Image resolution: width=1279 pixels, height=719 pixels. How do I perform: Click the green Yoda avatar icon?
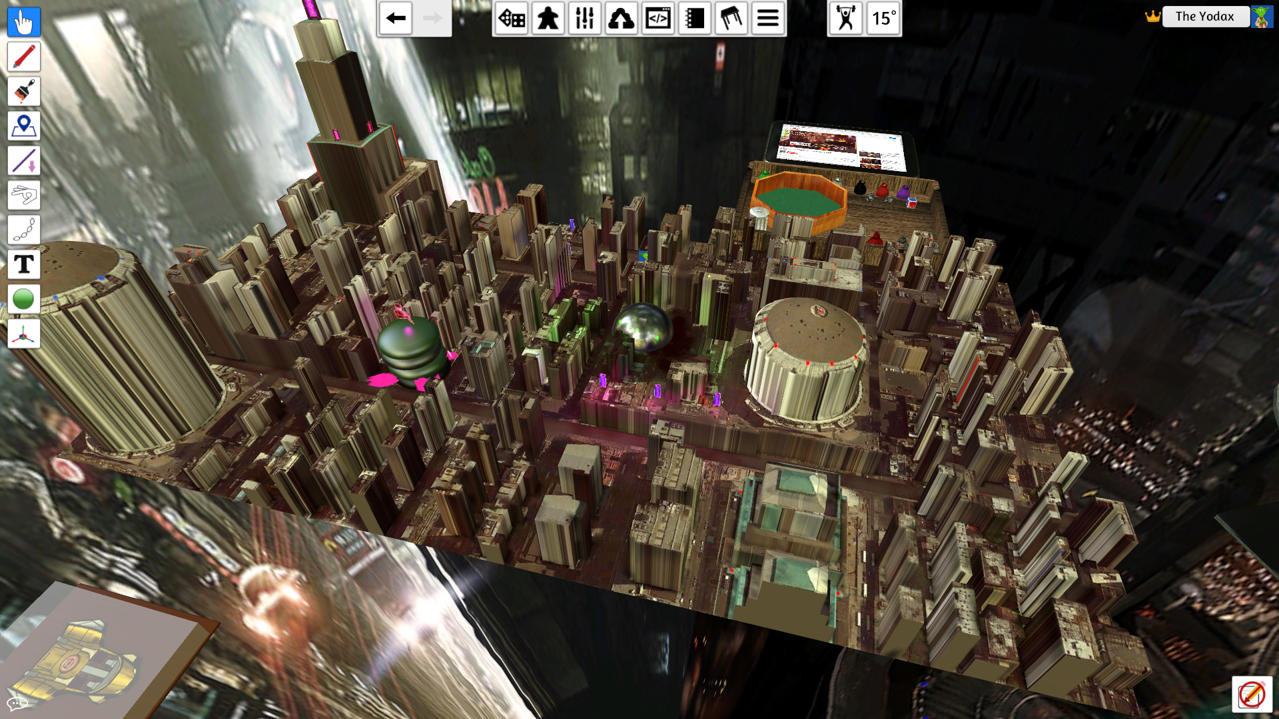tap(1262, 17)
